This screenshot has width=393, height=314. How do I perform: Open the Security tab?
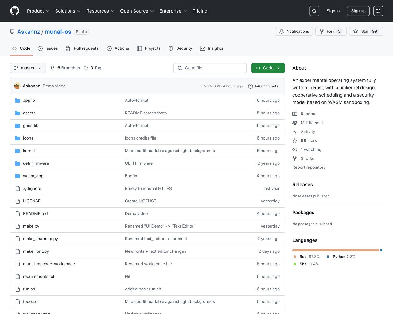pyautogui.click(x=180, y=48)
